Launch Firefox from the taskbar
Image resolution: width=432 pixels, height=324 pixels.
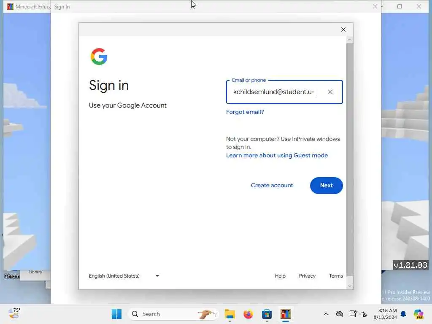(x=248, y=314)
